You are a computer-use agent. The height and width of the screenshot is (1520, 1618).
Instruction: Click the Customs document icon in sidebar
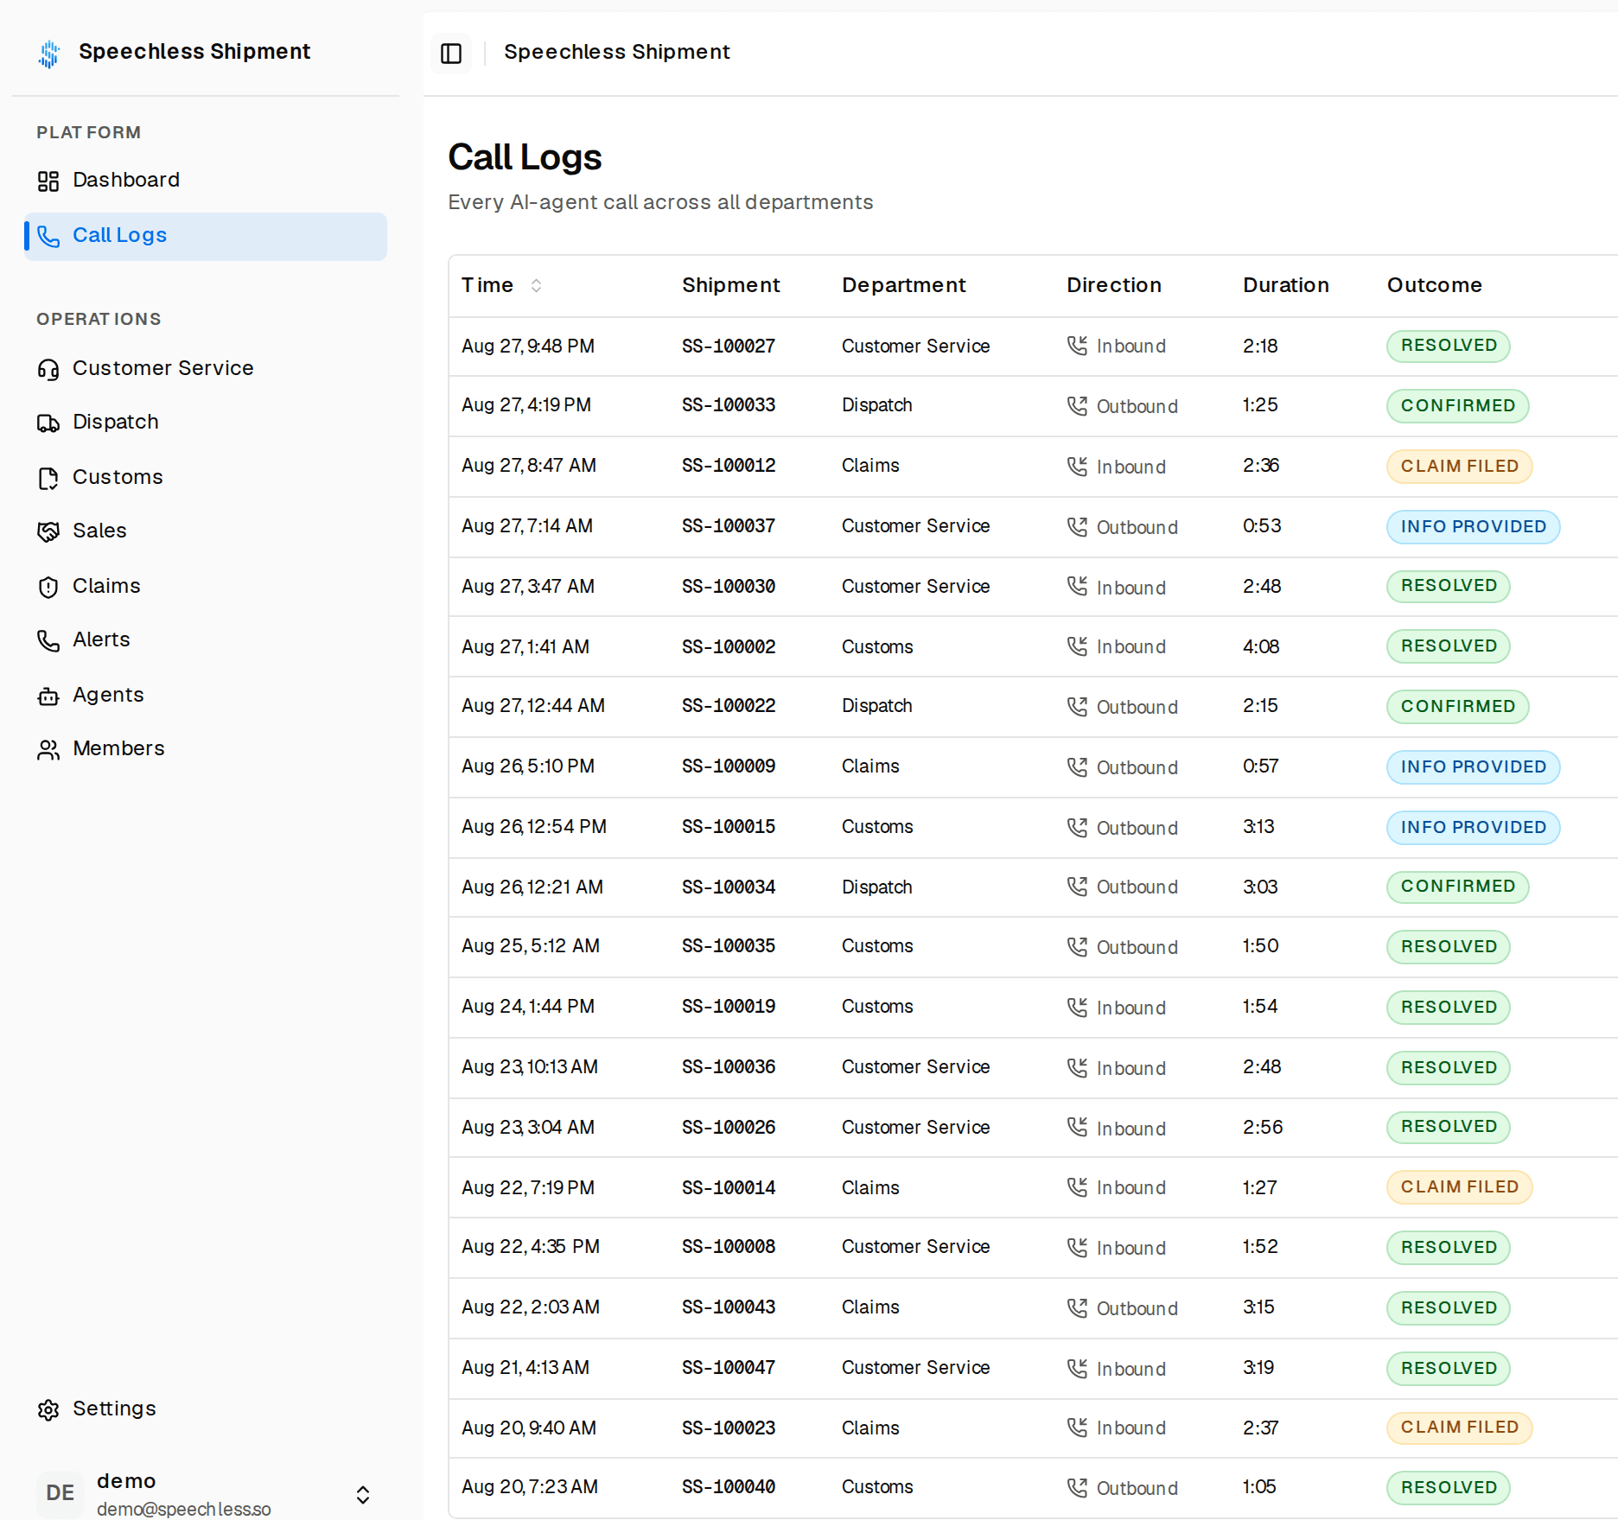[48, 478]
